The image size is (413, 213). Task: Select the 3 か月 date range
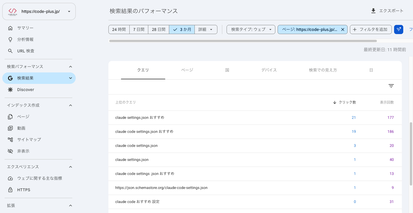tap(182, 29)
